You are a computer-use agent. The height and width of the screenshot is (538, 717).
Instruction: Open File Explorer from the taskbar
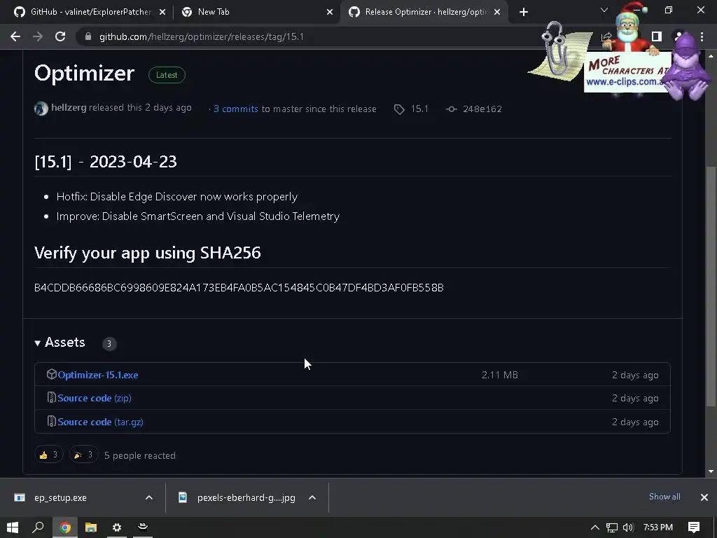91,527
